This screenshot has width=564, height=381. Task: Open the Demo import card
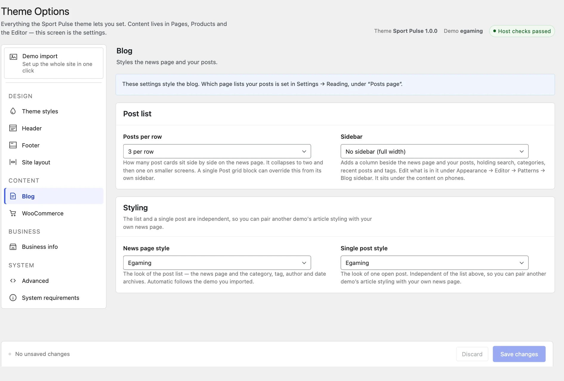tap(54, 63)
